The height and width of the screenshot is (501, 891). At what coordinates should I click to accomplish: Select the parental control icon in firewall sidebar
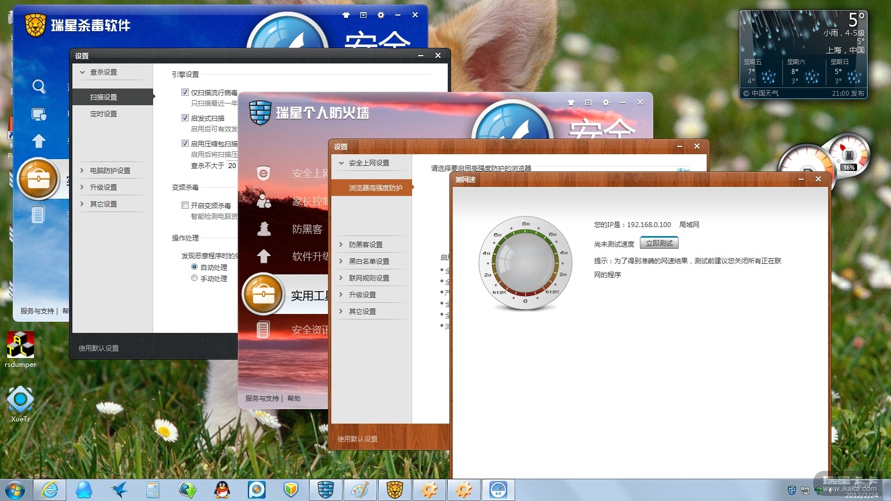click(264, 201)
